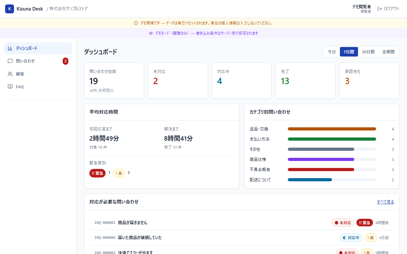Click the INQ-000006 ticket number

pyautogui.click(x=105, y=238)
